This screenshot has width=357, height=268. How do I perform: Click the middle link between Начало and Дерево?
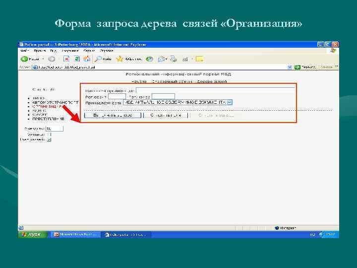tap(172, 81)
